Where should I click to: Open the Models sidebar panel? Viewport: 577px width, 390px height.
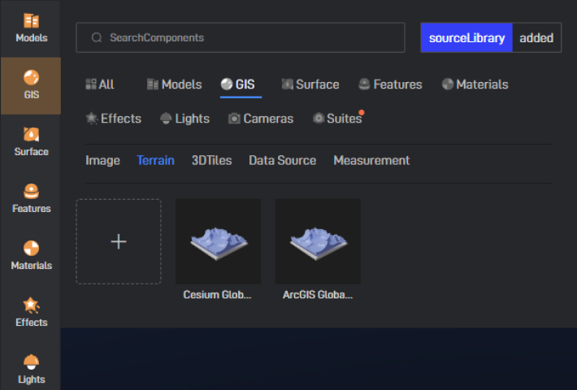(31, 28)
